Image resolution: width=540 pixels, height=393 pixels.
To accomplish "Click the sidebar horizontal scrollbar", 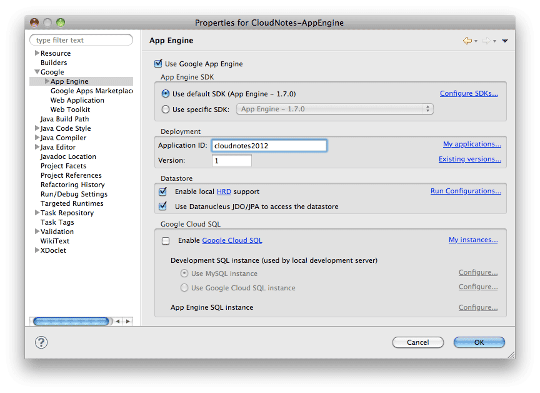I will [x=71, y=321].
